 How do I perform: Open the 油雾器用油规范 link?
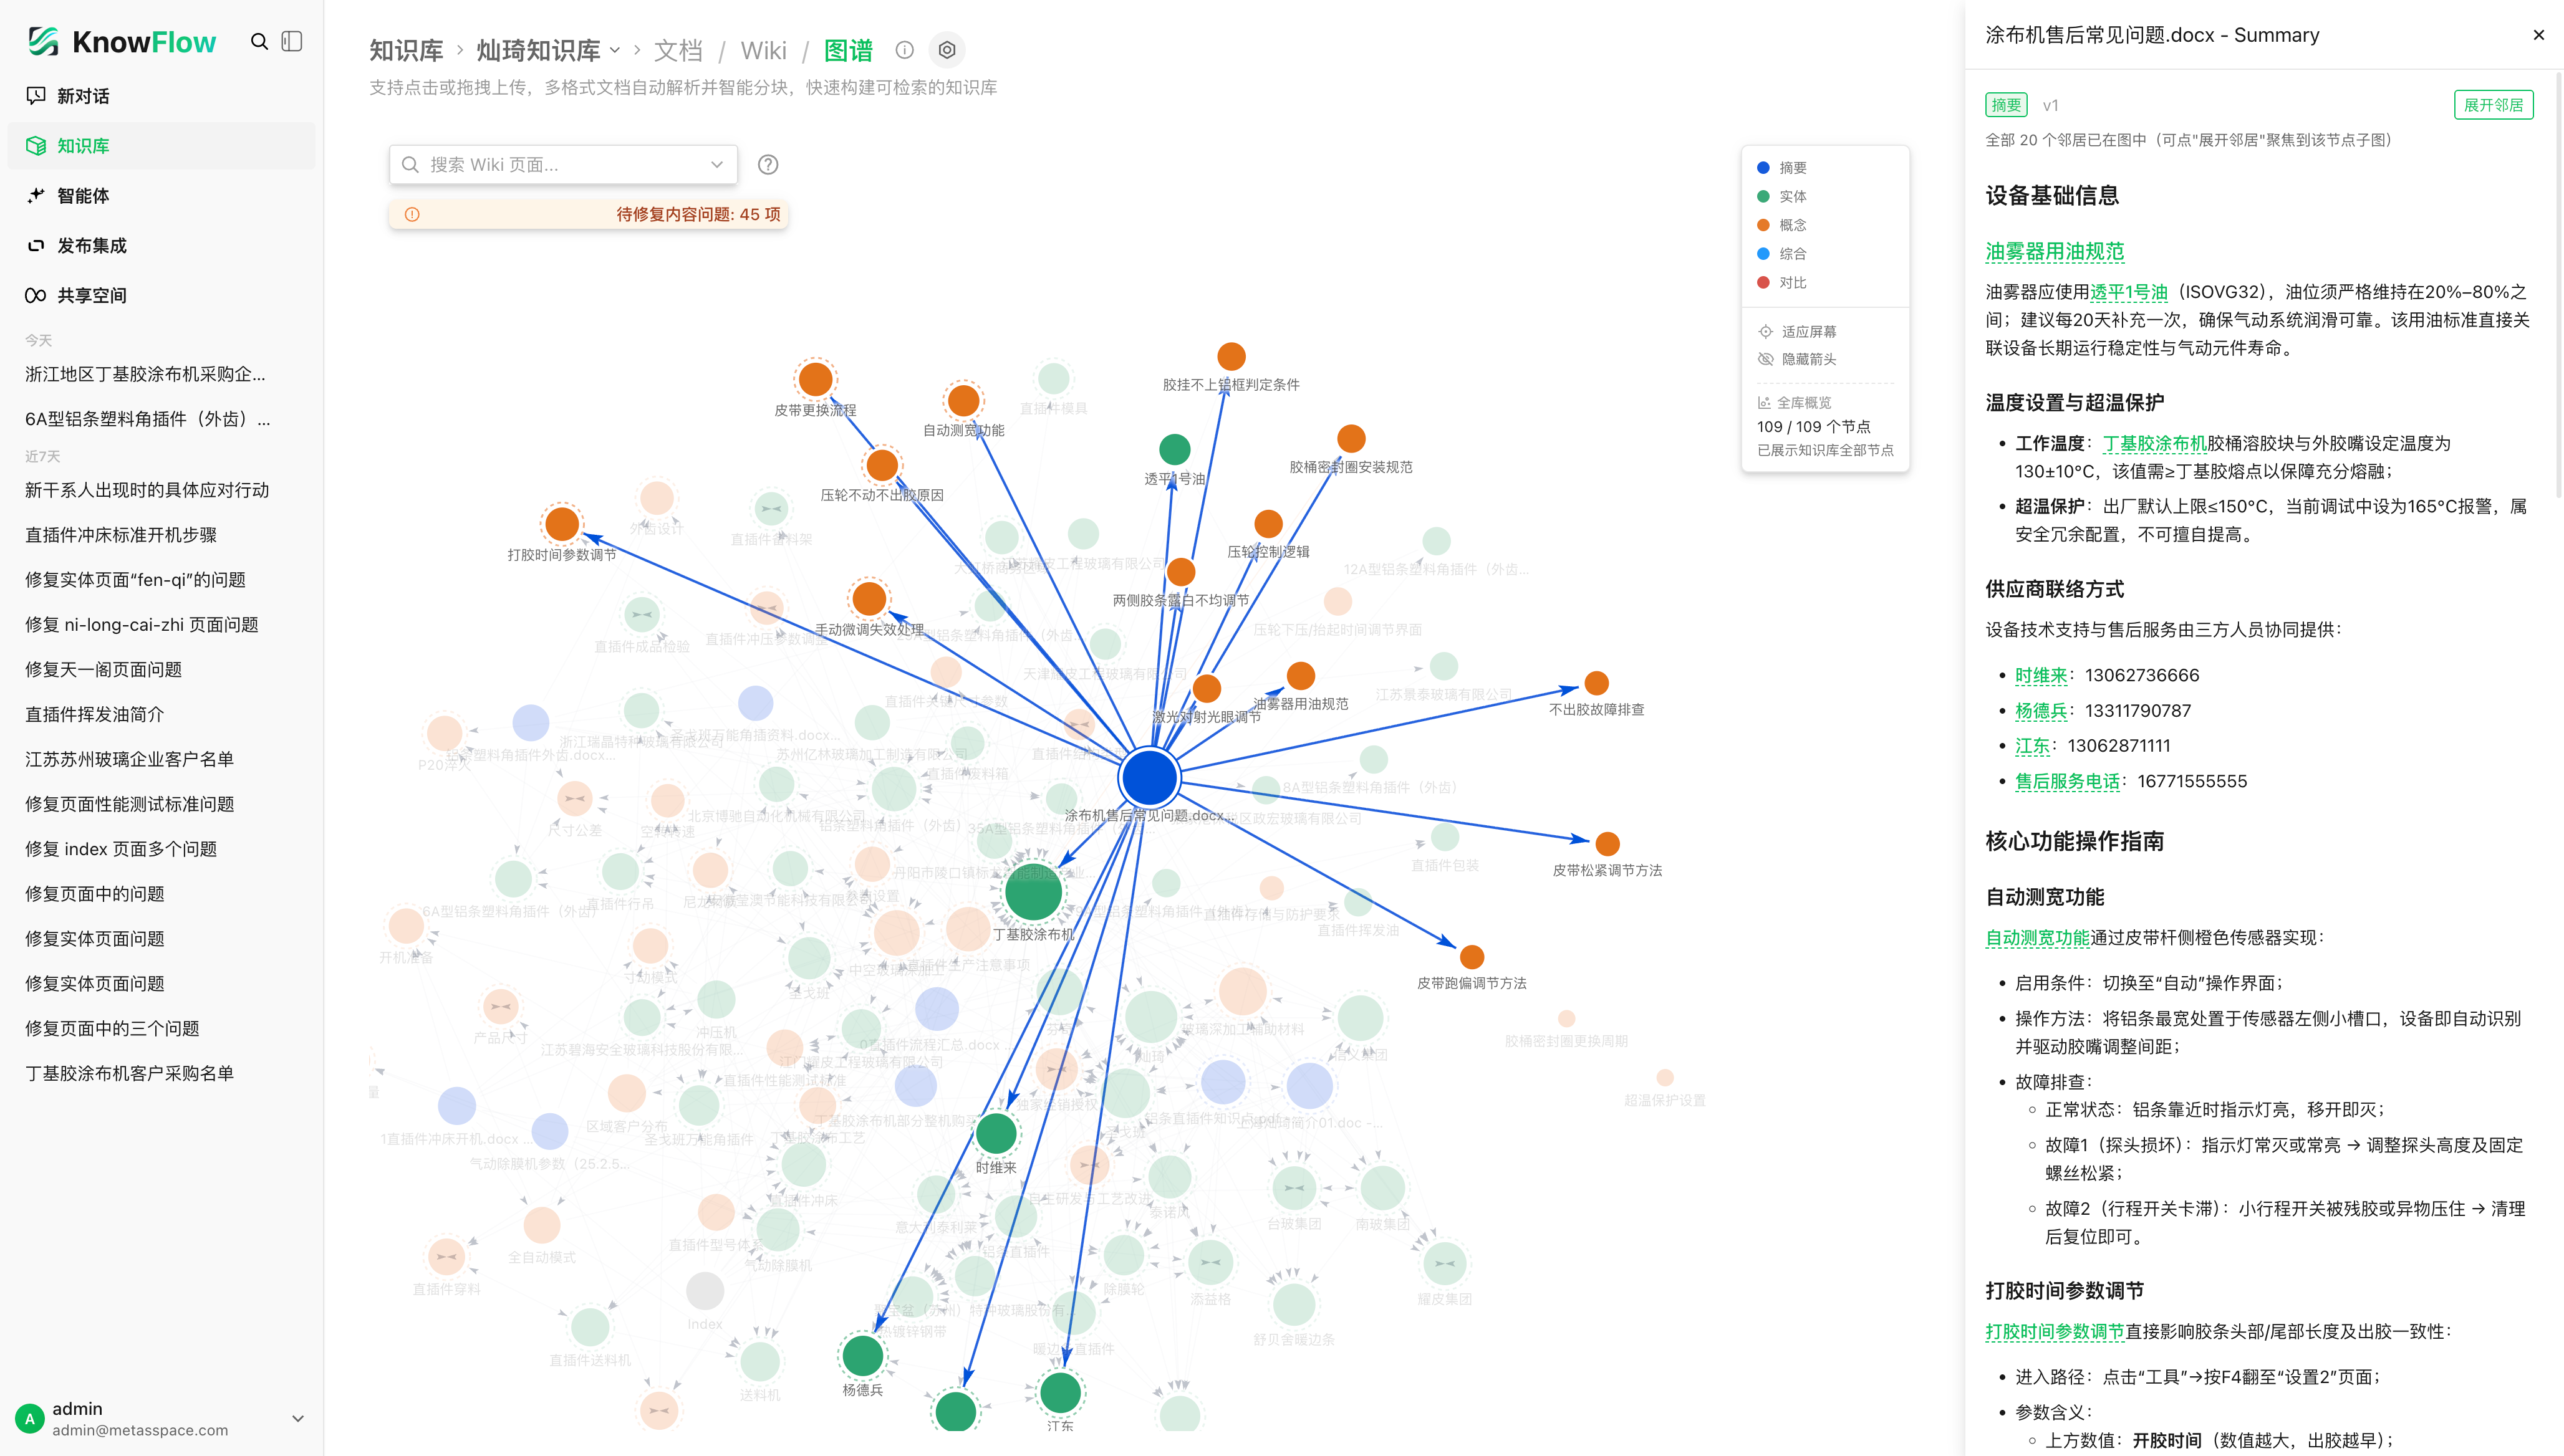[x=2054, y=252]
